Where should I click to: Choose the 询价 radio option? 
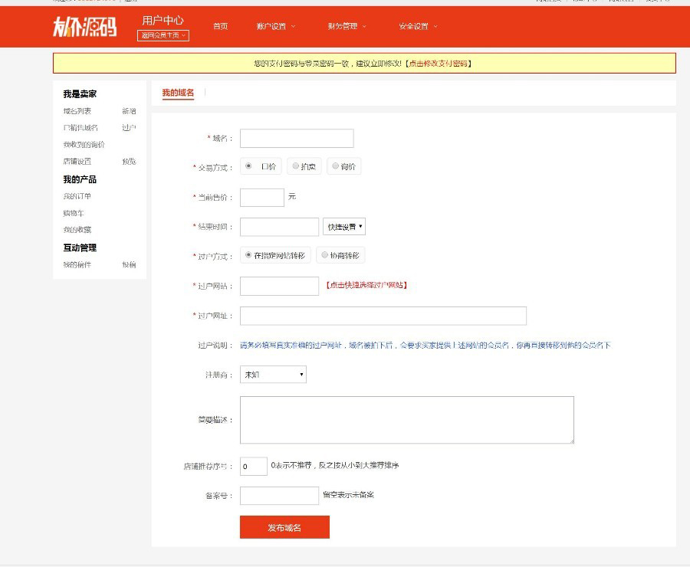tap(335, 166)
